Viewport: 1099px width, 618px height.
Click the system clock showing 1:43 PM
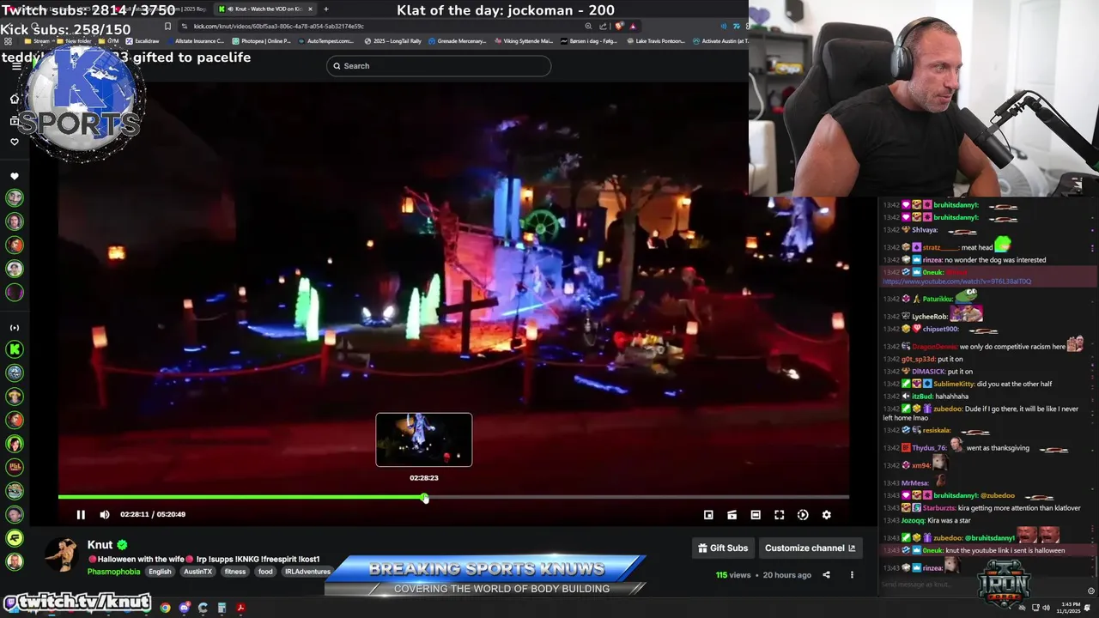[x=1068, y=608]
